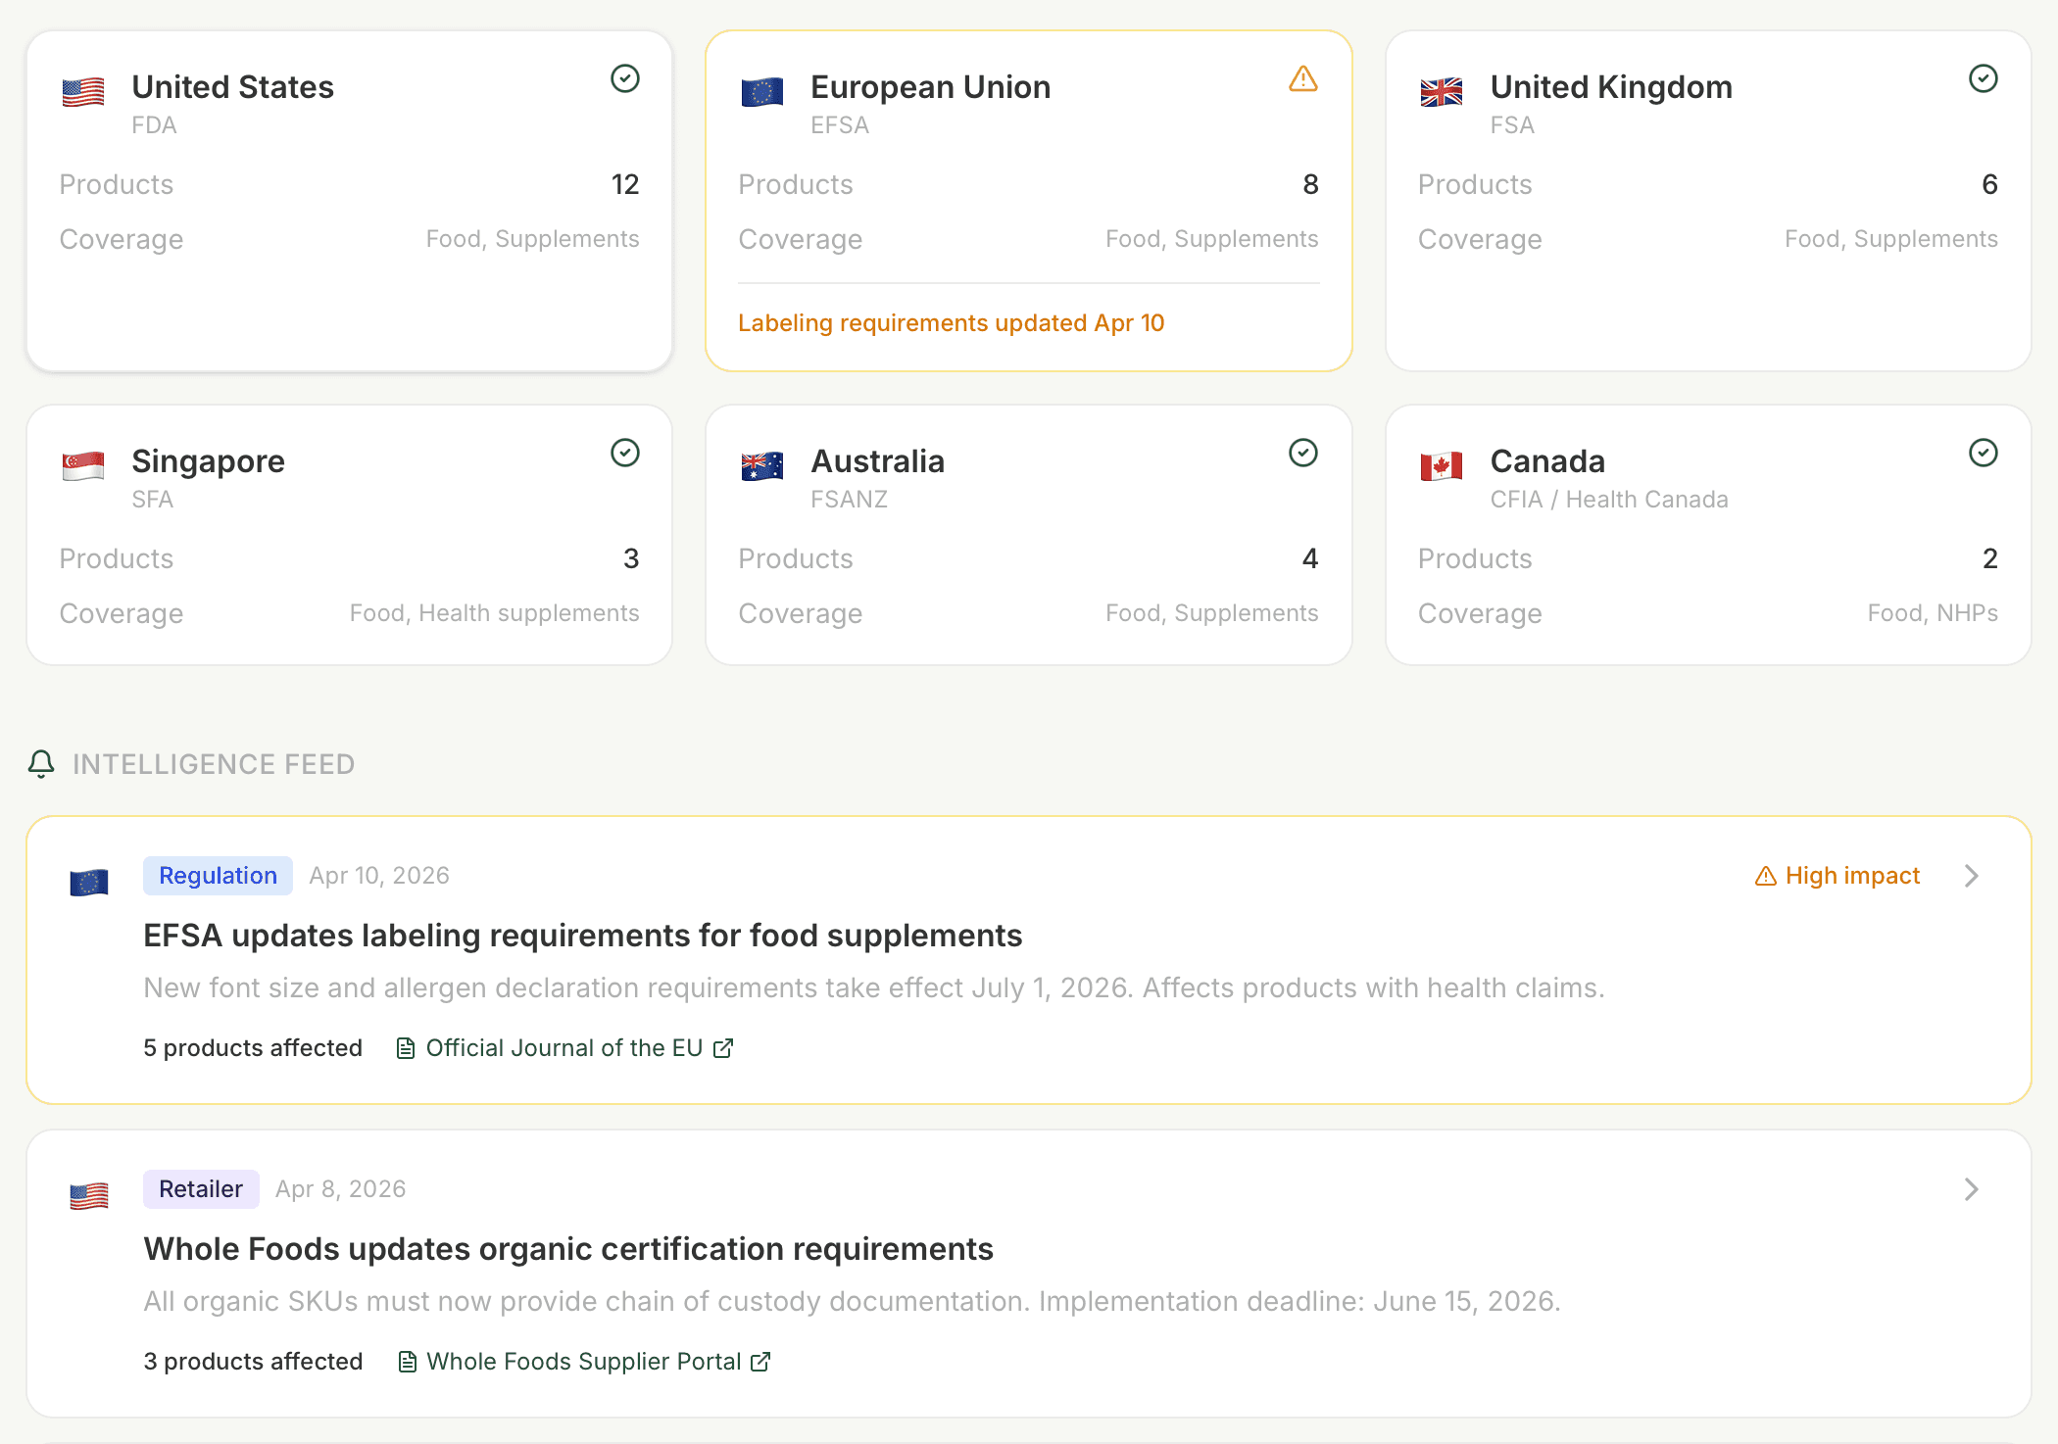Click the Intelligence Feed bell icon

41,763
